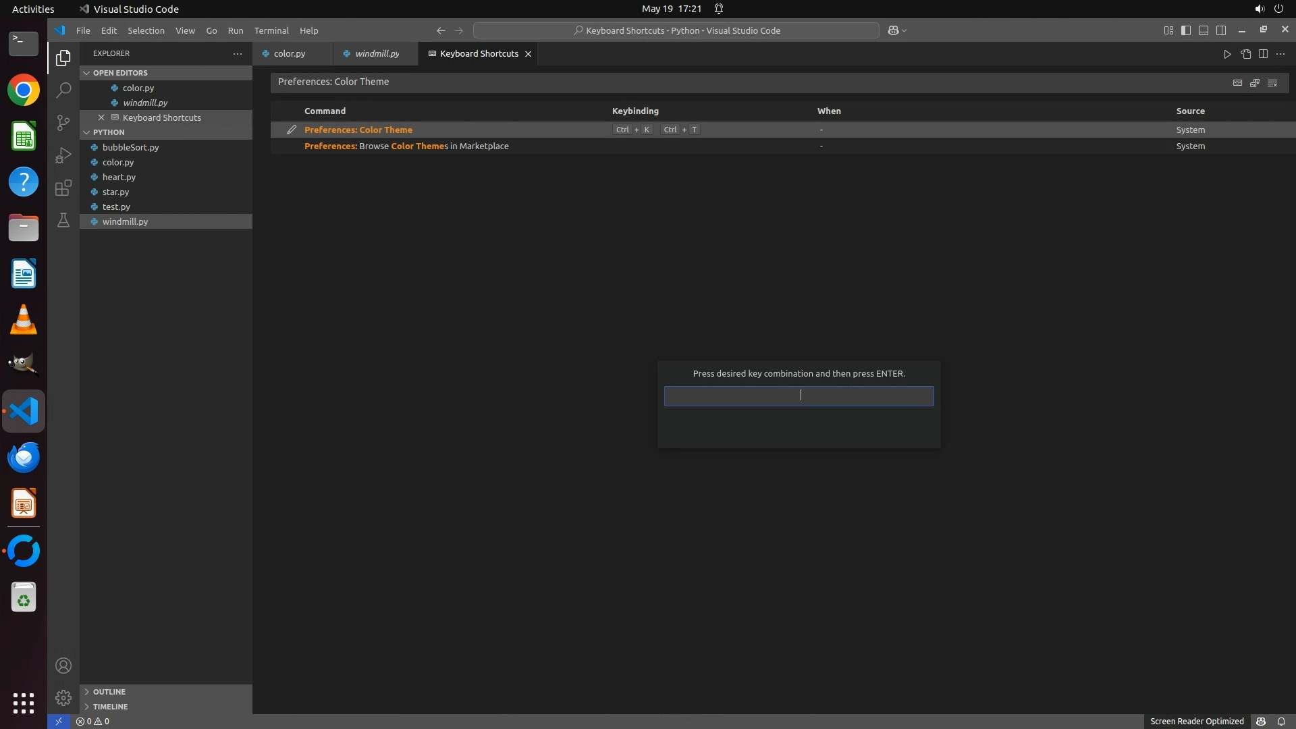Collapse the OPEN EDITORS section
Image resolution: width=1296 pixels, height=729 pixels.
click(x=120, y=73)
